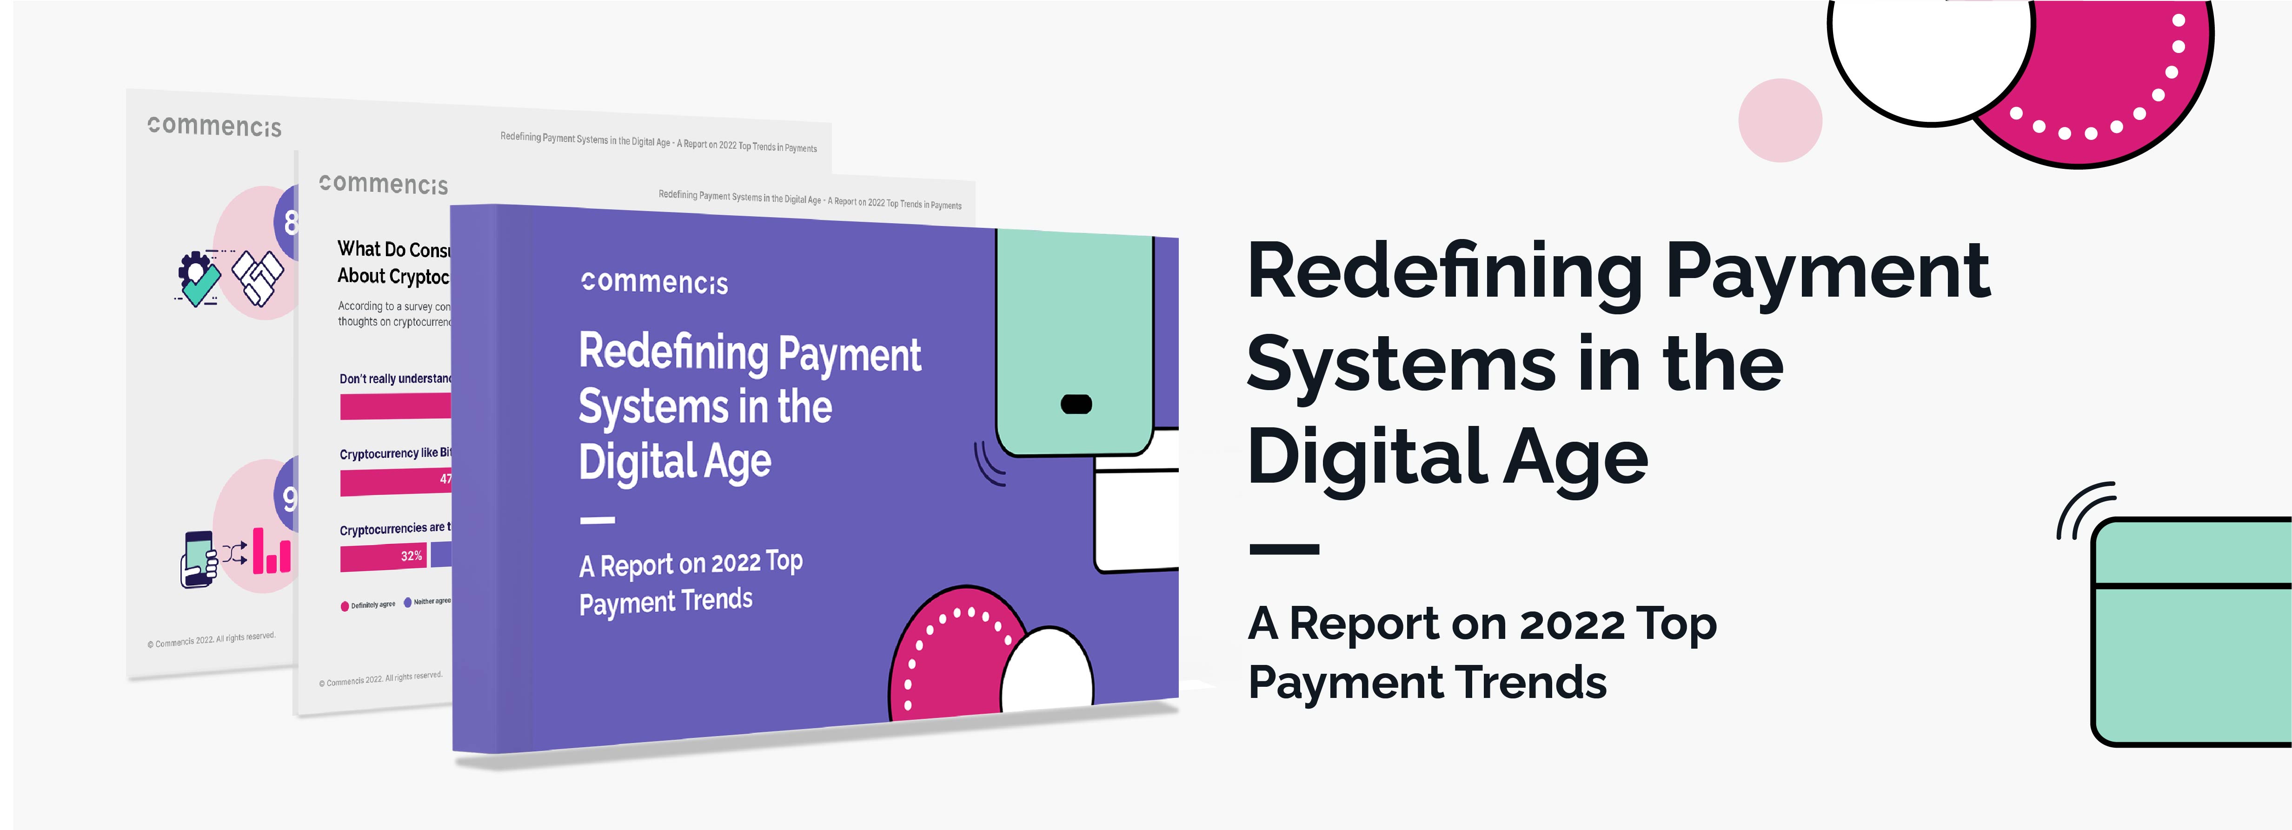Click the commencis logo on middle page
The height and width of the screenshot is (830, 2292).
[384, 183]
